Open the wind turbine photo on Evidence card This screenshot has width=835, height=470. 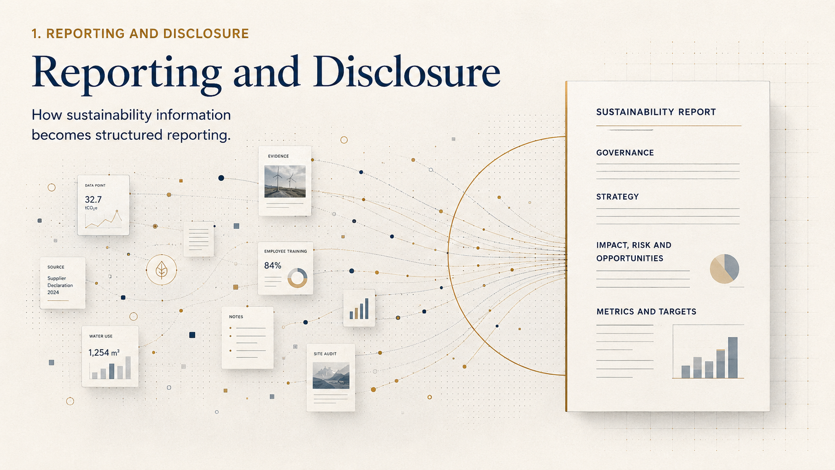(x=285, y=181)
